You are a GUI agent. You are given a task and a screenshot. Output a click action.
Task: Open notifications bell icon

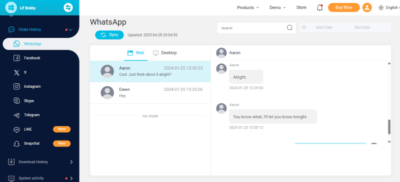(x=319, y=7)
